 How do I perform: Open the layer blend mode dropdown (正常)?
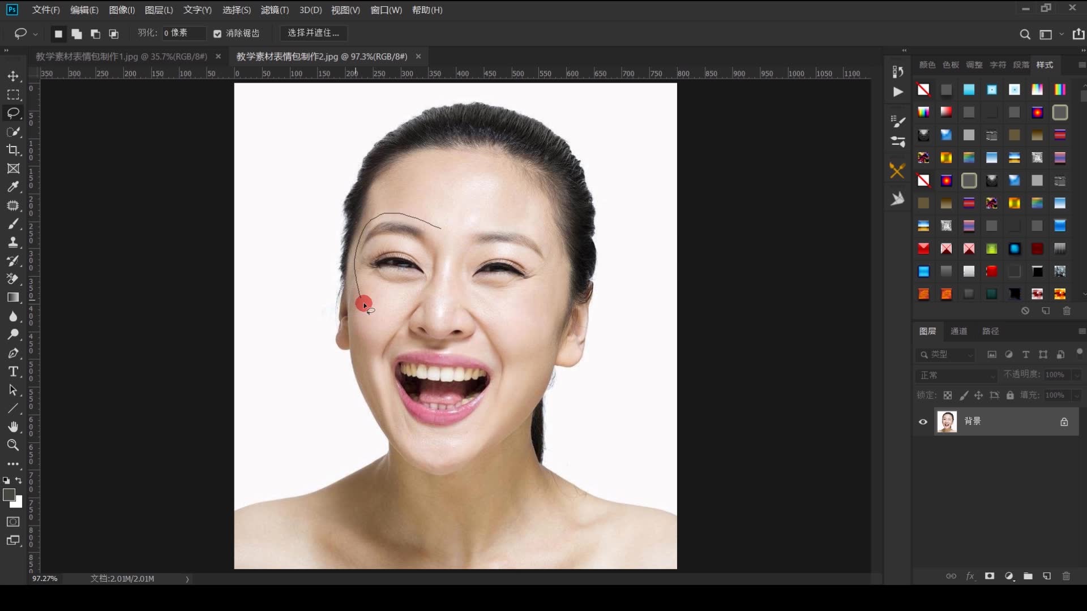(956, 375)
